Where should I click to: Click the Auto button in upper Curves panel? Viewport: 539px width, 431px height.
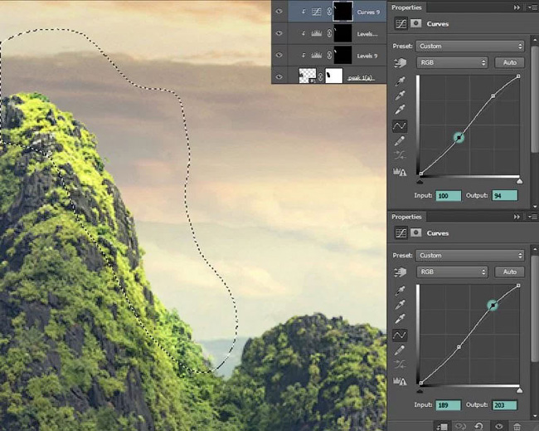510,62
